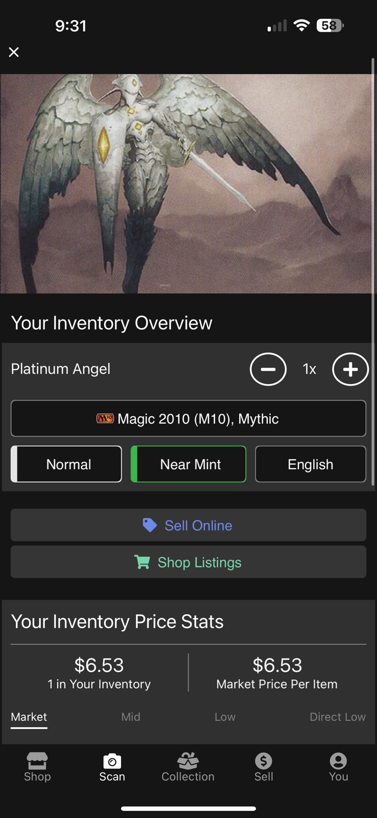
Task: Switch to the Low price tab
Action: tap(225, 717)
